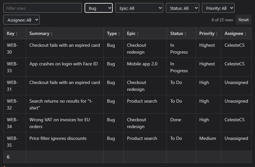Sort by Status column sort icon
This screenshot has width=255, height=167.
click(x=185, y=34)
